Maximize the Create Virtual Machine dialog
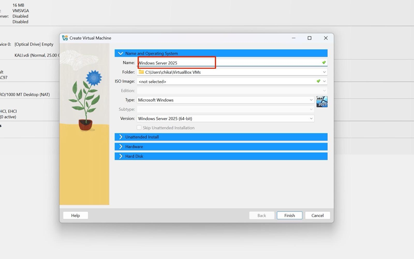414x259 pixels. click(x=310, y=38)
